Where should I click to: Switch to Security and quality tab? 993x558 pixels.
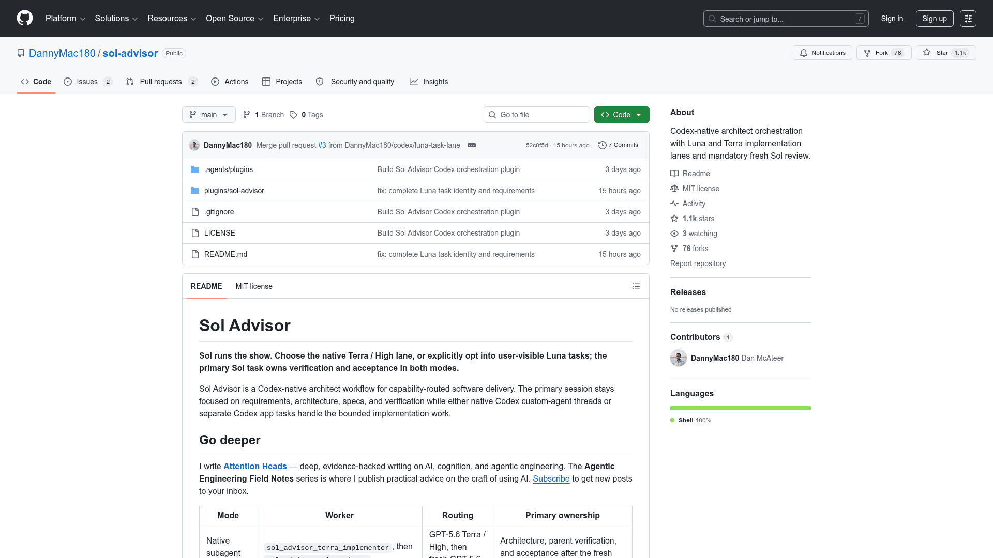(x=355, y=82)
